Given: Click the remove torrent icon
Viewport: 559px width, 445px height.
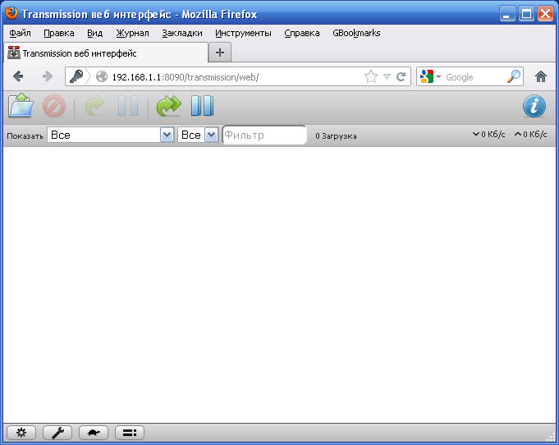Looking at the screenshot, I should point(54,107).
